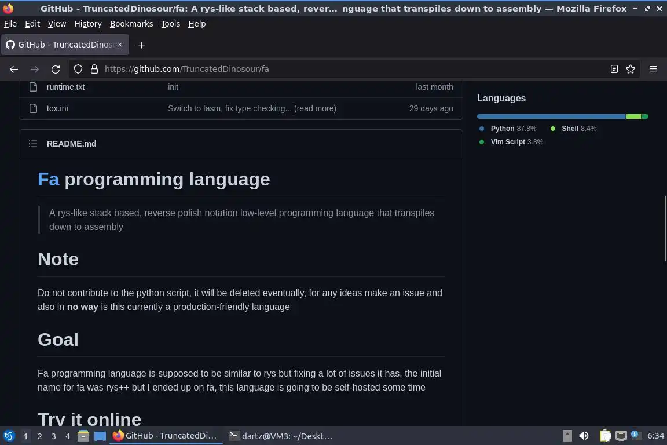Image resolution: width=667 pixels, height=445 pixels.
Task: Open the tox.ini file link
Action: 57,108
